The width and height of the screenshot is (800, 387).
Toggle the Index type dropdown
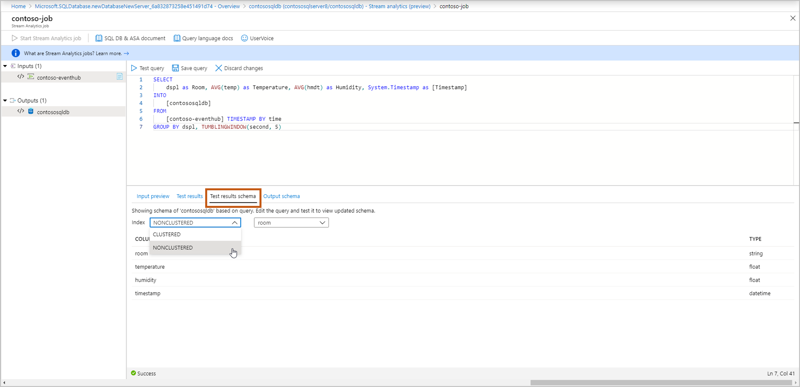[195, 223]
